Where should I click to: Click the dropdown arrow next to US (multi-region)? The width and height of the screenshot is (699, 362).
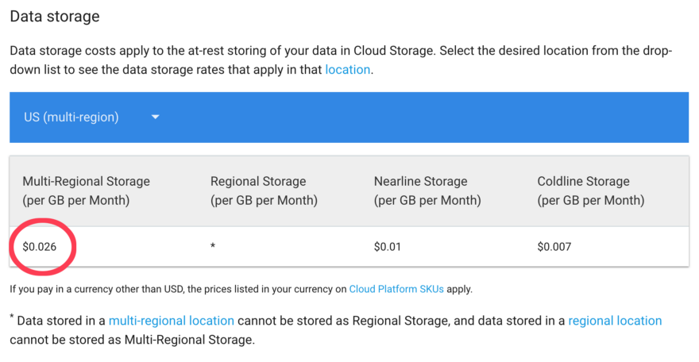(x=156, y=117)
